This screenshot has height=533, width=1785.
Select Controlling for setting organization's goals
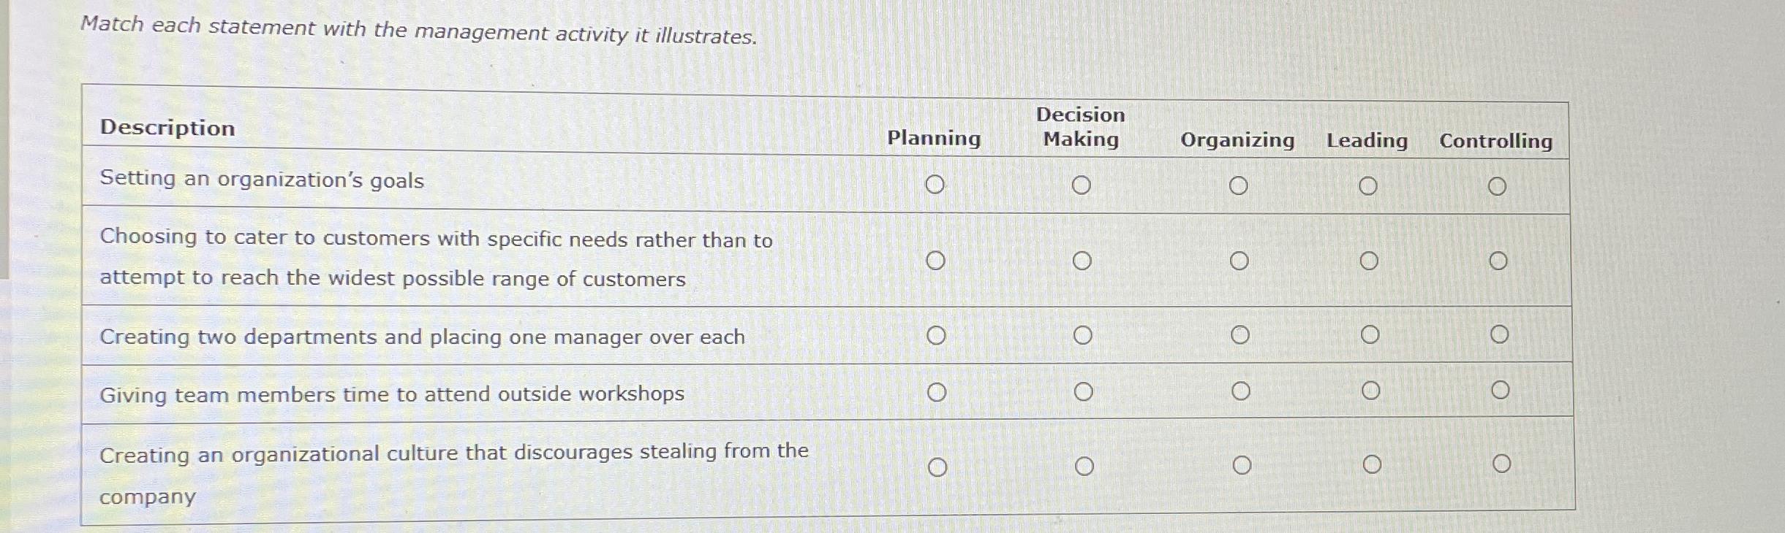pyautogui.click(x=1499, y=185)
